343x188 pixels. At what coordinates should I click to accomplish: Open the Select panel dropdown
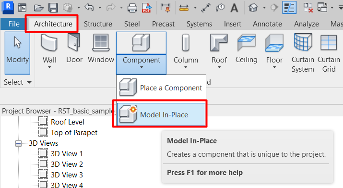click(x=17, y=82)
